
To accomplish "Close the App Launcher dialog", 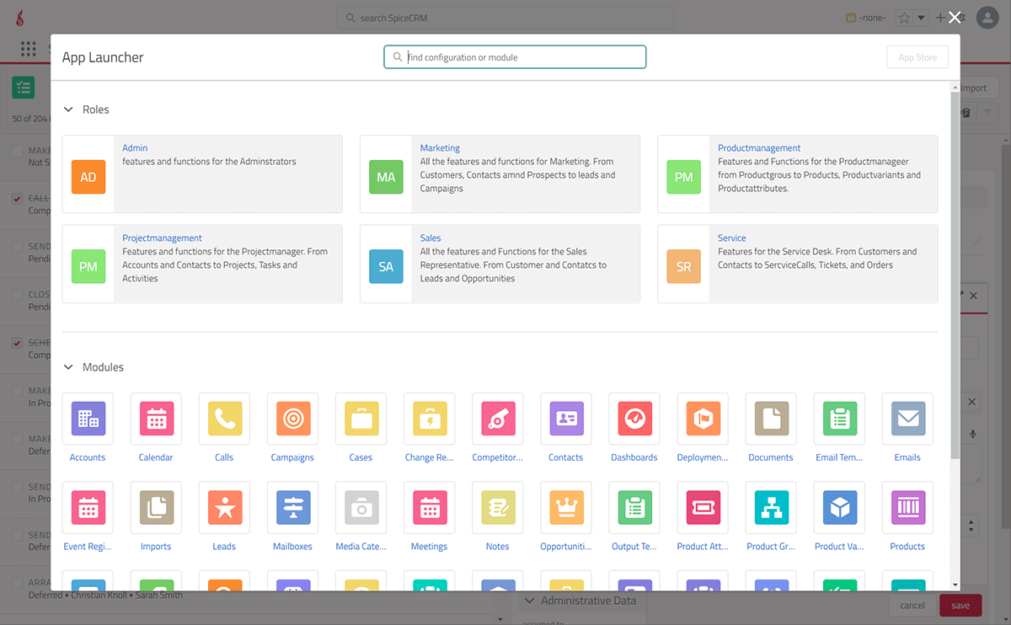I will point(955,18).
